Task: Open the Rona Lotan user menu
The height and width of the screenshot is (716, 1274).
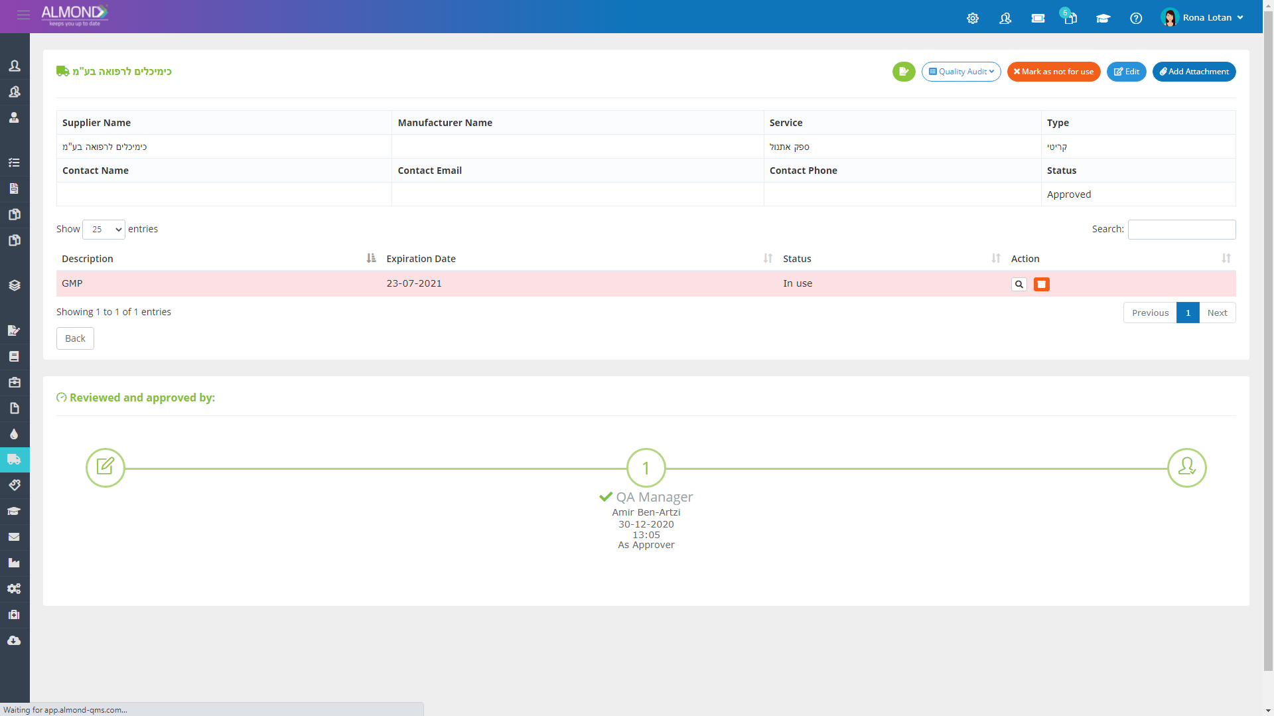Action: coord(1202,17)
